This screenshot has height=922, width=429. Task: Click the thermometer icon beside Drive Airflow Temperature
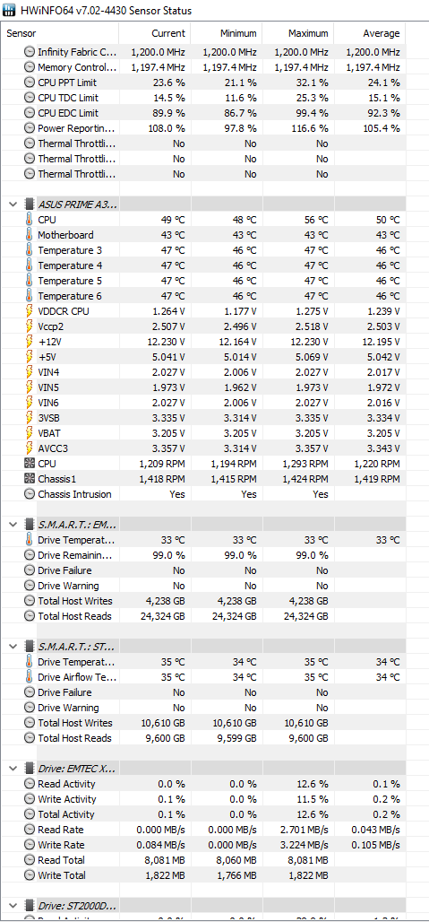[30, 677]
